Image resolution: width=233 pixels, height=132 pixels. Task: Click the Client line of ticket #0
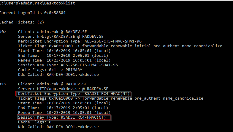click(52, 32)
